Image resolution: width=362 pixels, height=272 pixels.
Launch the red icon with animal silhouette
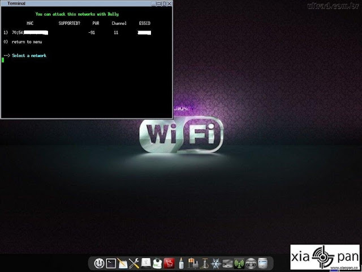click(x=169, y=263)
